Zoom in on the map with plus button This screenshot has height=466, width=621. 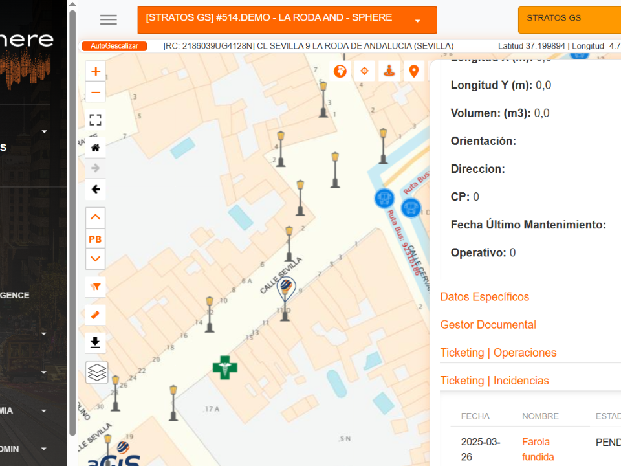pos(96,72)
